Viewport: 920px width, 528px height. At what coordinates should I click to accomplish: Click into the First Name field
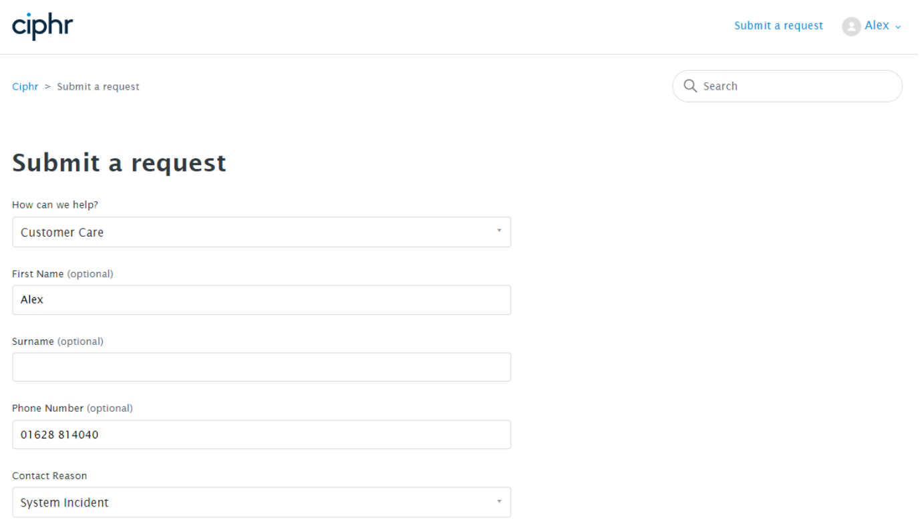[262, 300]
